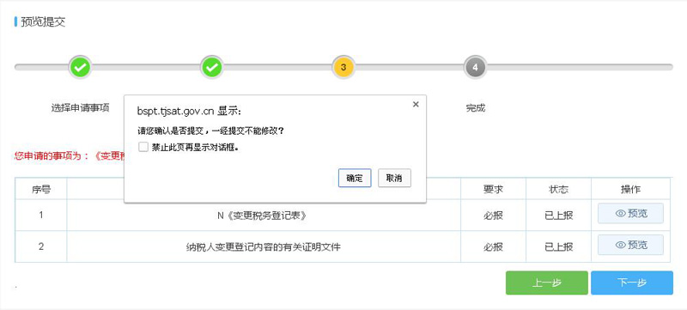Viewport: 687px width, 310px height.
Task: Click the 已上报 status in row 1
Action: (x=559, y=216)
